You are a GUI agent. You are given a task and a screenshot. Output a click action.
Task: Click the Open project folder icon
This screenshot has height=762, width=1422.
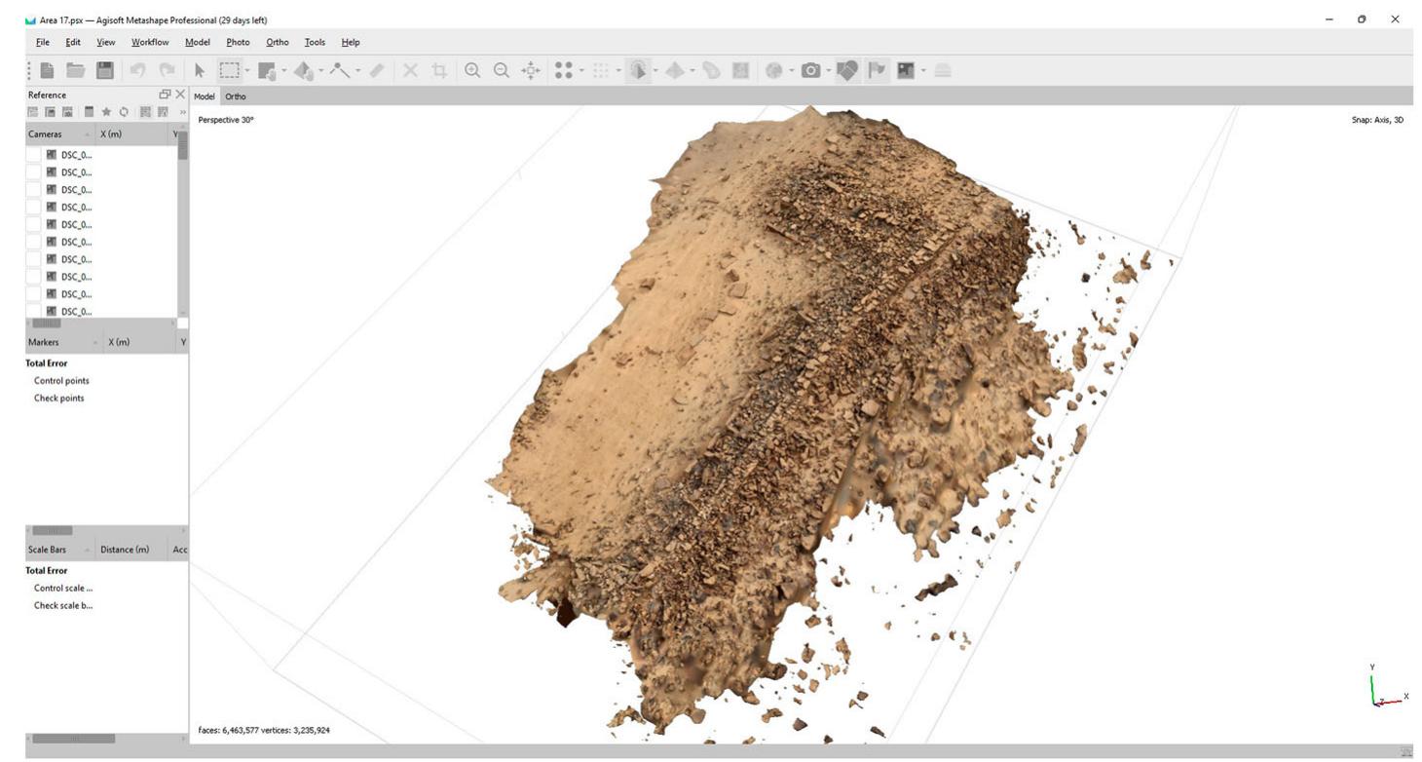[x=75, y=70]
